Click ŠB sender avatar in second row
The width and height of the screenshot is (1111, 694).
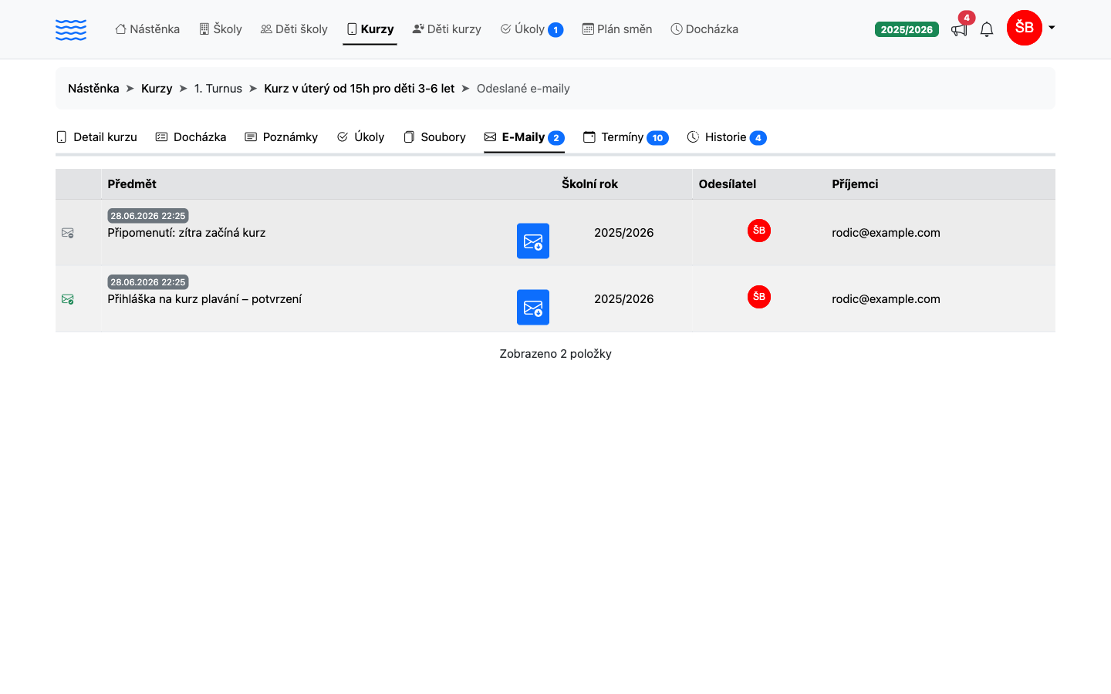coord(759,297)
